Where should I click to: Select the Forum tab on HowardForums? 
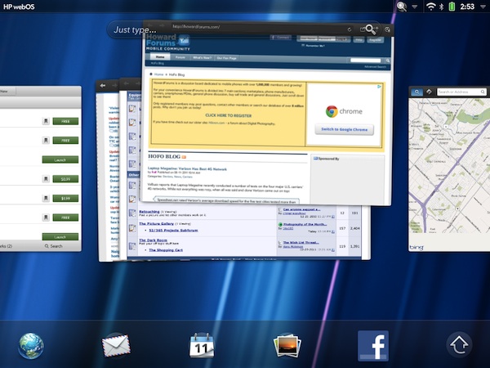(180, 57)
